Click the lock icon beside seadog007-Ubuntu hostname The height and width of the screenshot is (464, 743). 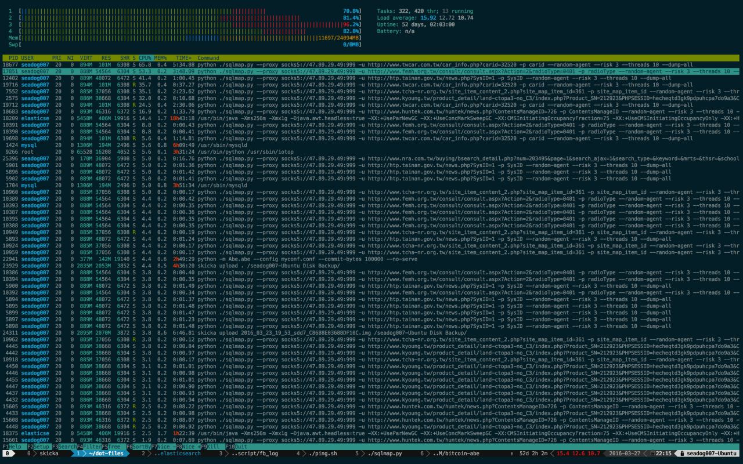pyautogui.click(x=683, y=454)
